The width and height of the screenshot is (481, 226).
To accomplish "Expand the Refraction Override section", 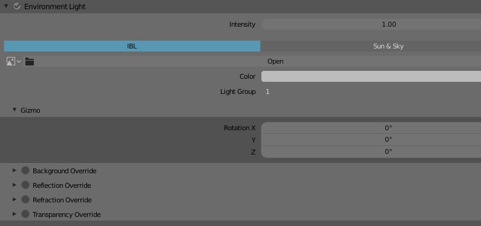I will (x=14, y=199).
